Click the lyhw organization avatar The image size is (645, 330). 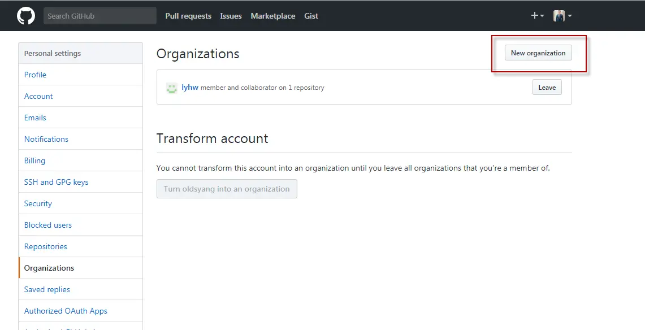tap(171, 88)
